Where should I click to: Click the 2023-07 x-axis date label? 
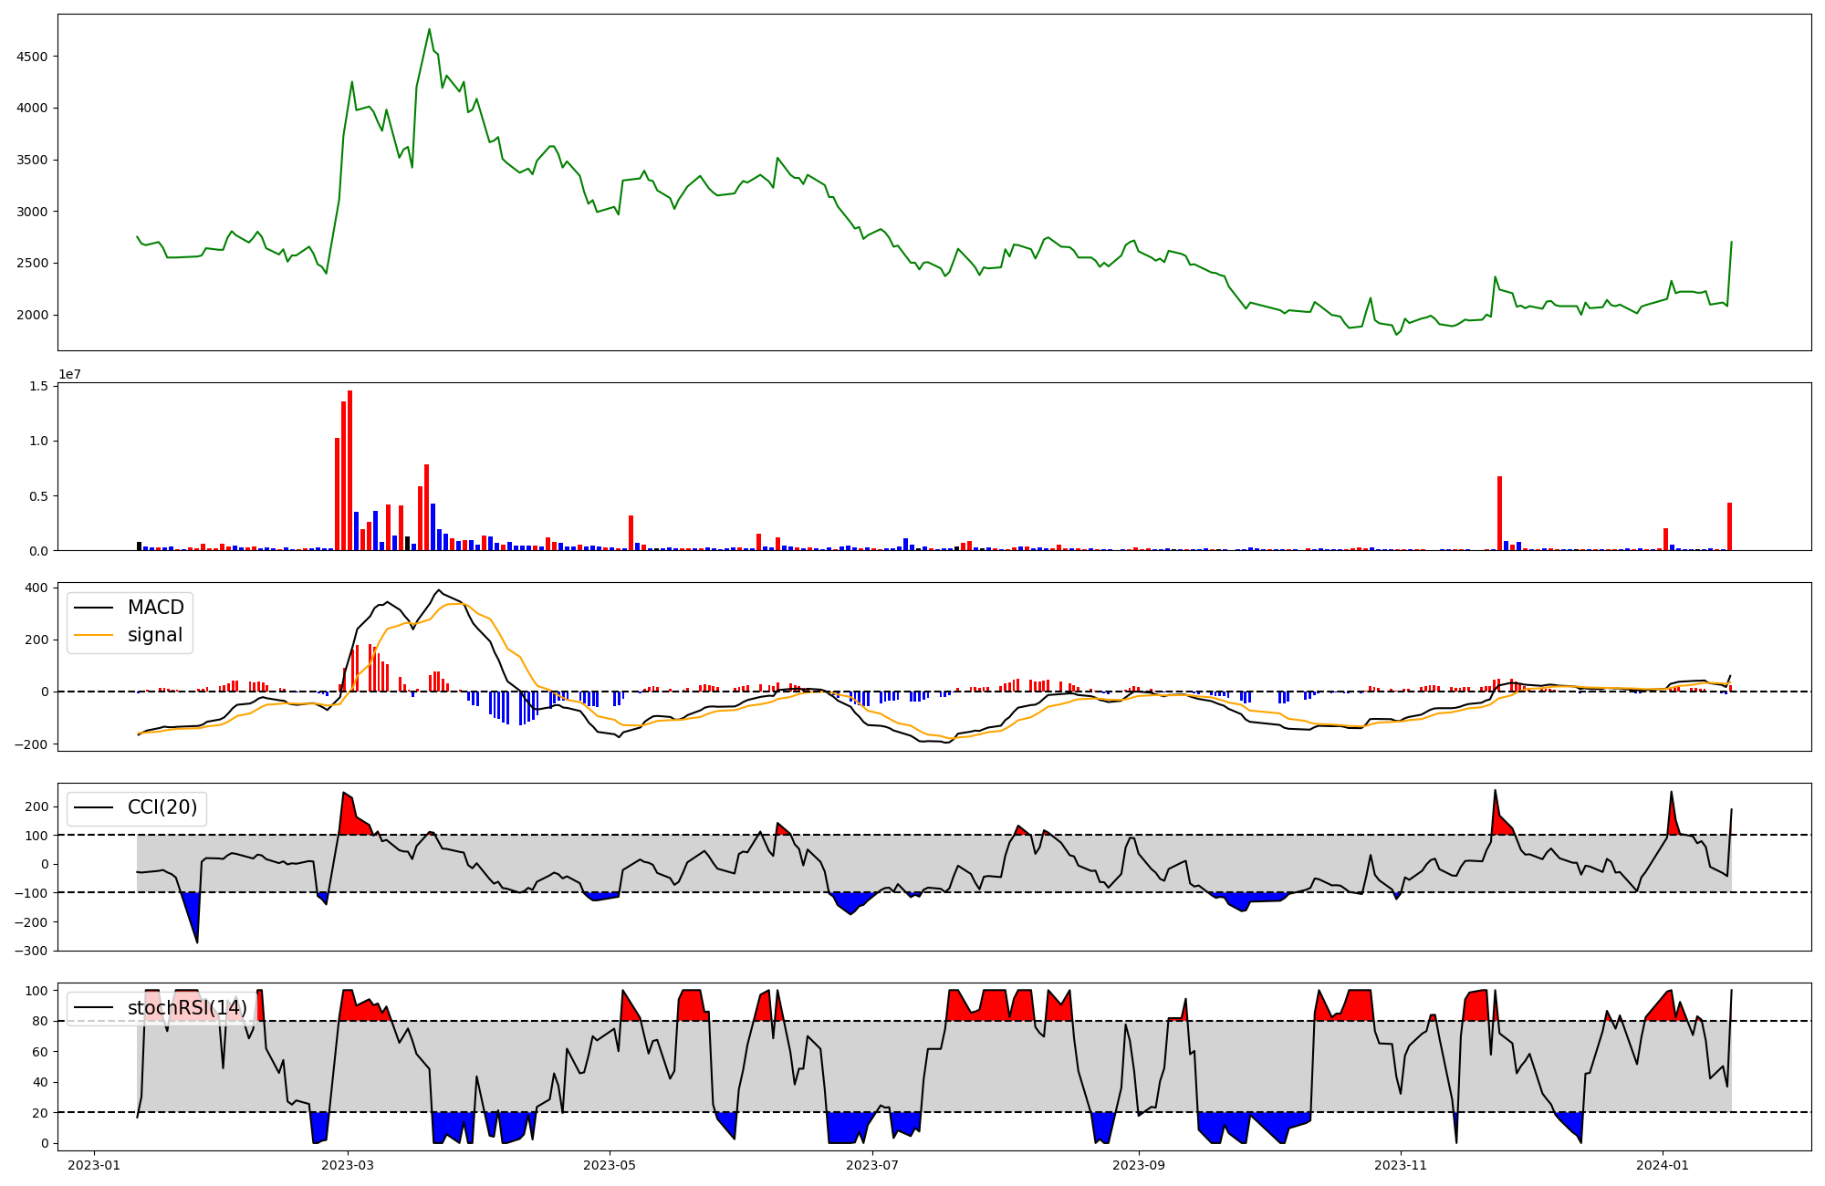click(x=873, y=1165)
